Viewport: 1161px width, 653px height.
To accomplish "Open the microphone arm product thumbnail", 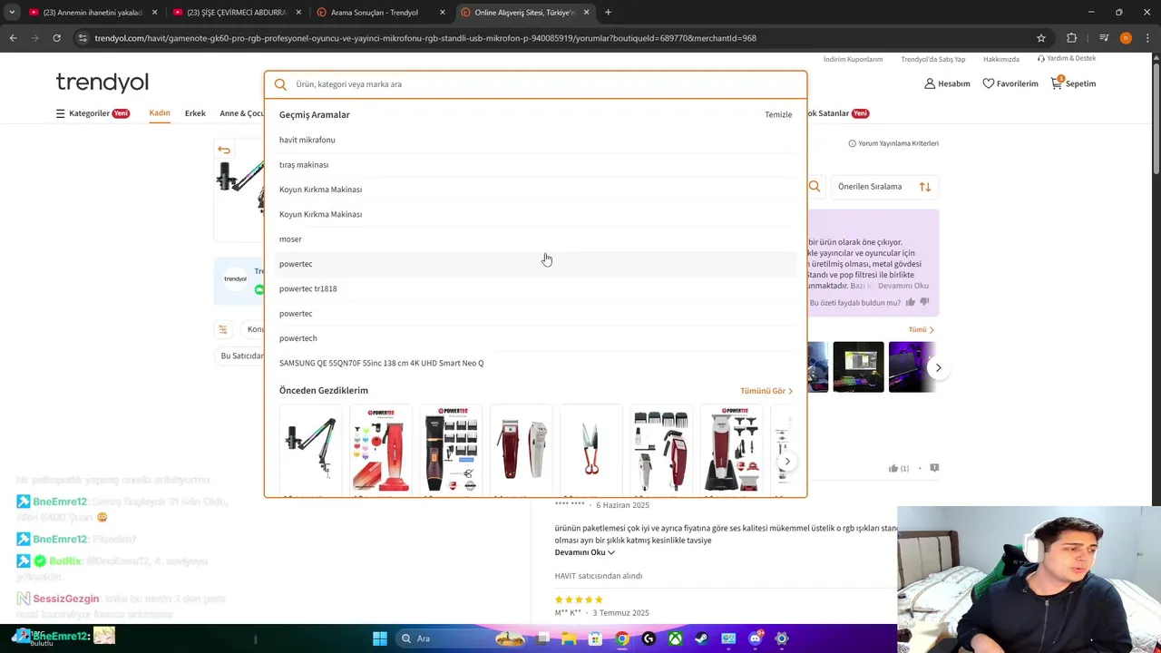I will [x=310, y=450].
